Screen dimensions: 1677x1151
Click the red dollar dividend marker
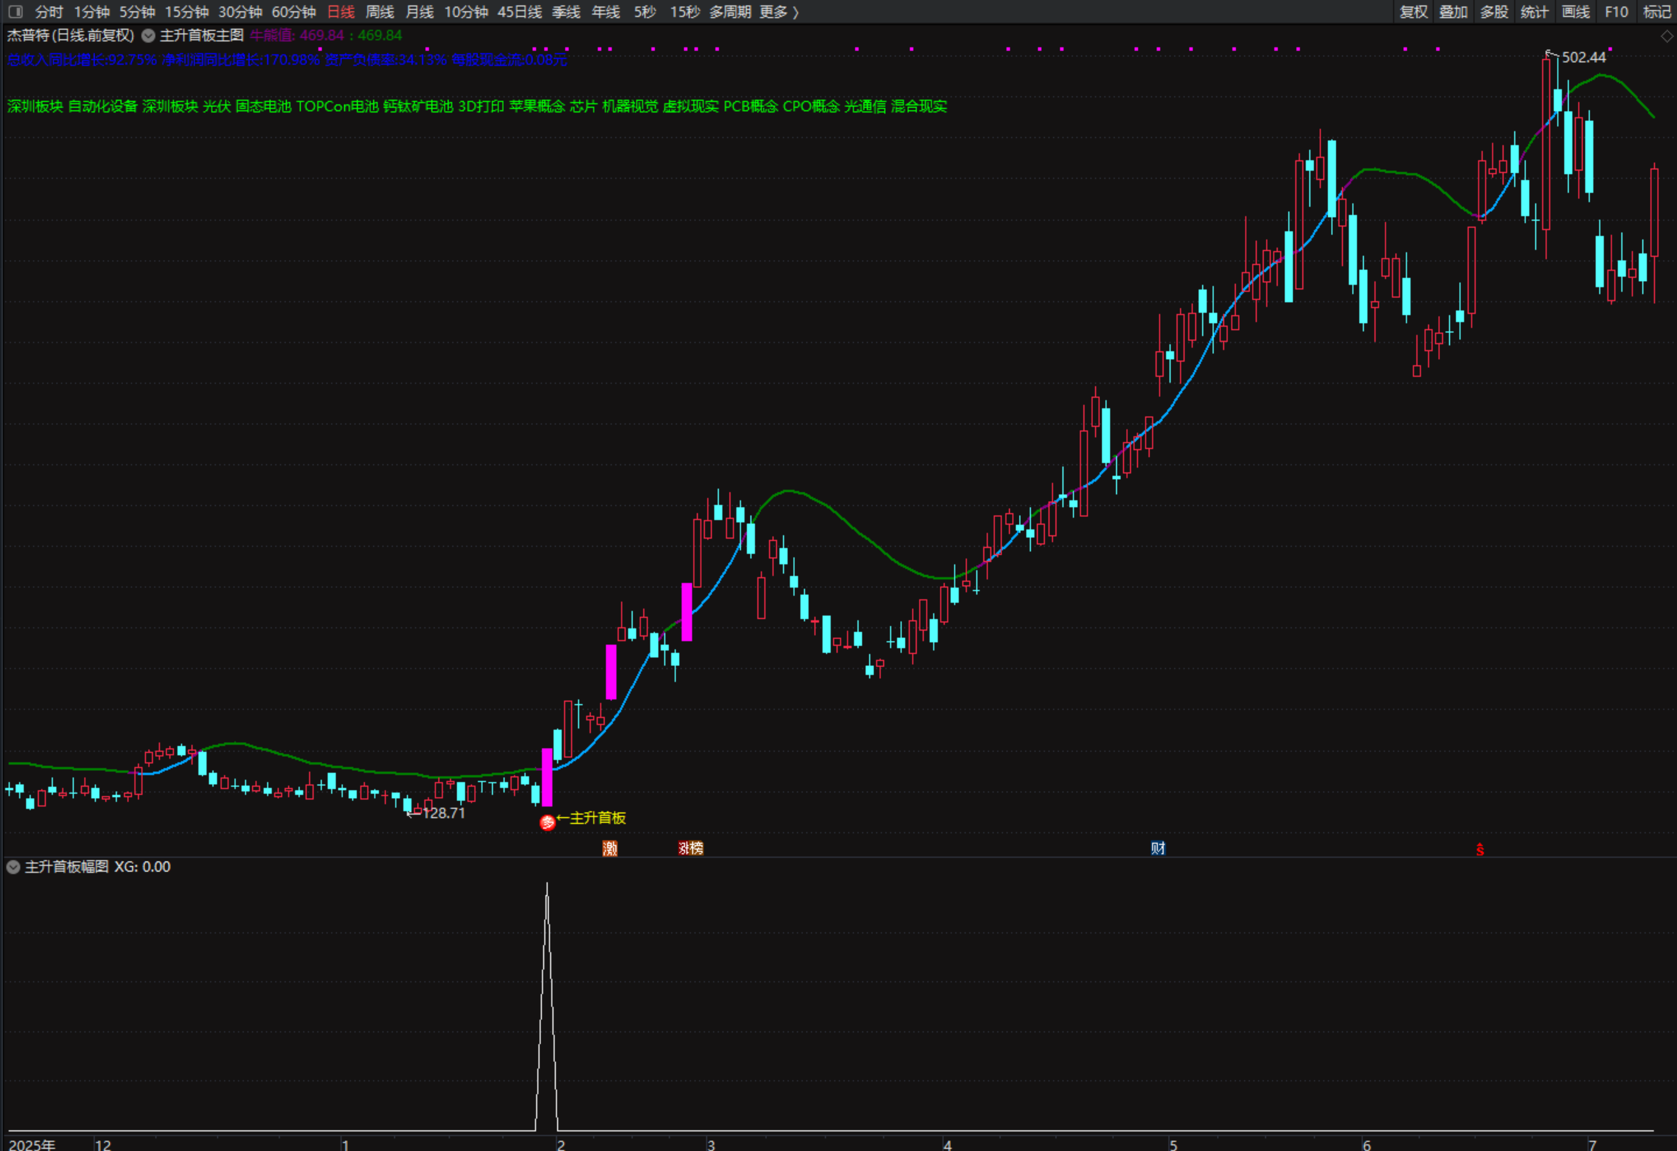(1480, 849)
